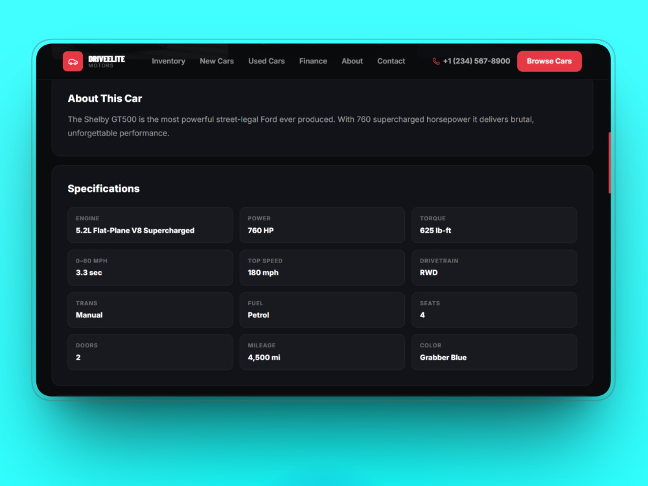Click the MILEAGE spec label

262,345
